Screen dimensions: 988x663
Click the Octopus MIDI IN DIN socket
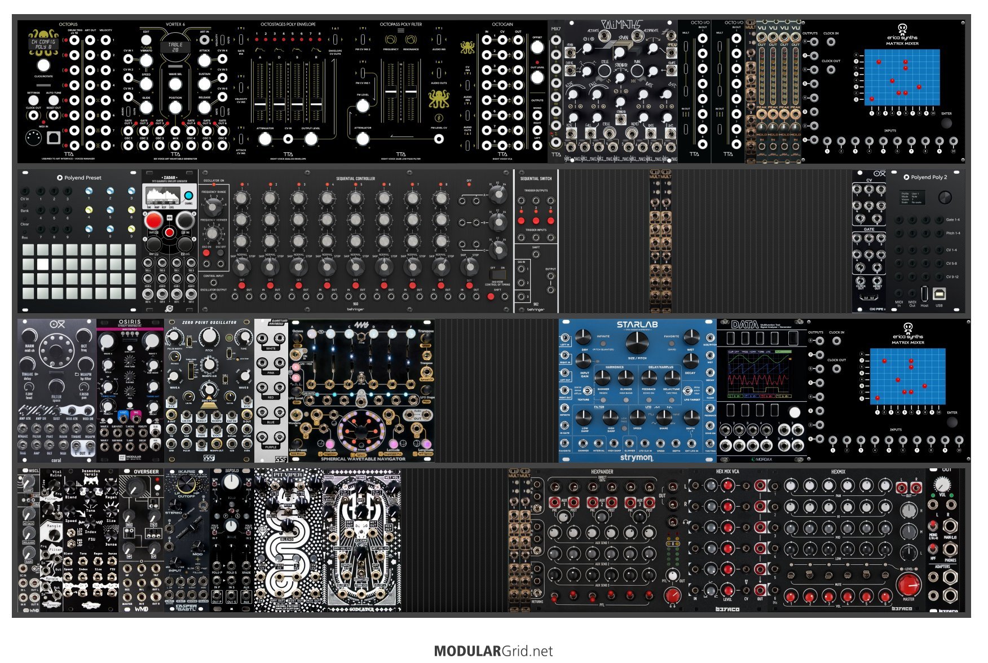point(33,137)
